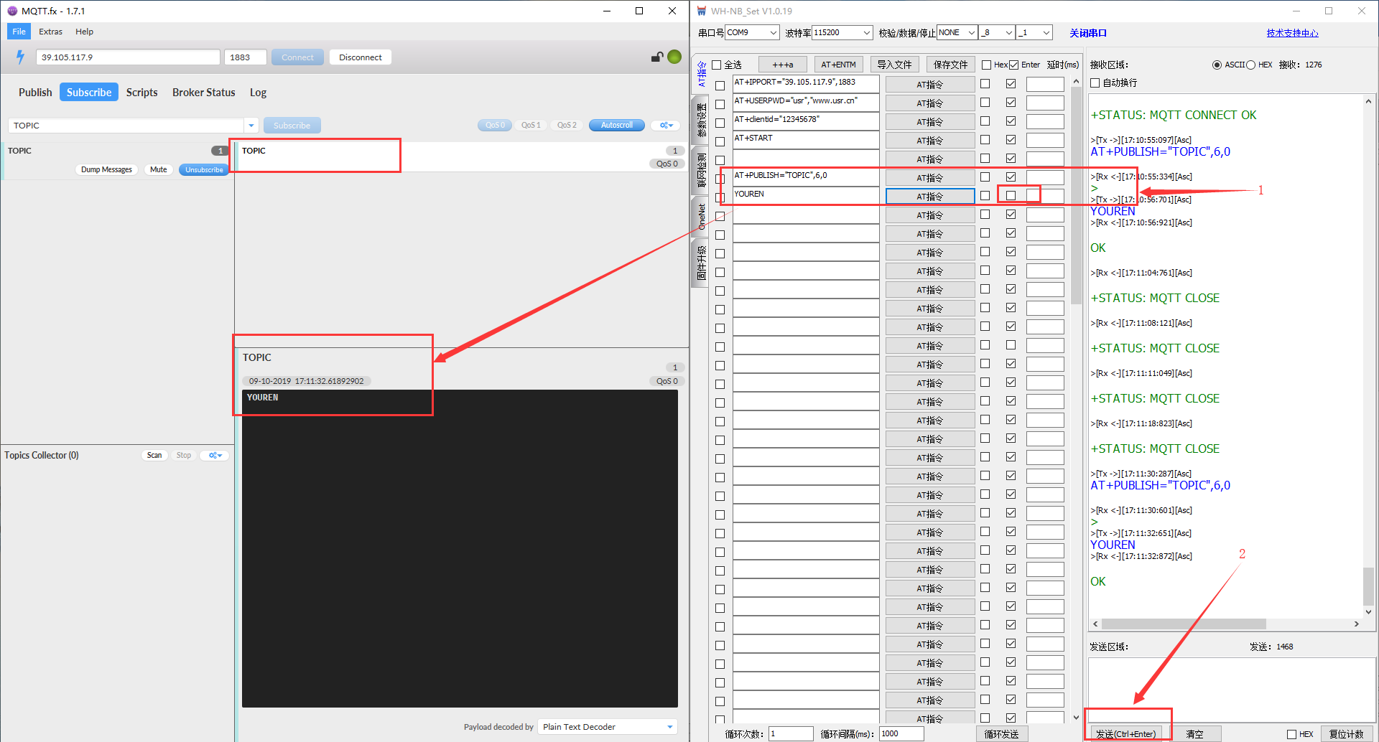
Task: Enable the 全选 select-all checkbox
Action: point(716,65)
